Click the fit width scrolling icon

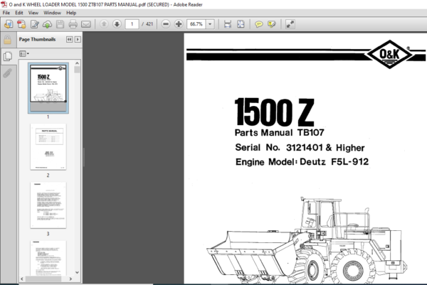click(x=228, y=24)
